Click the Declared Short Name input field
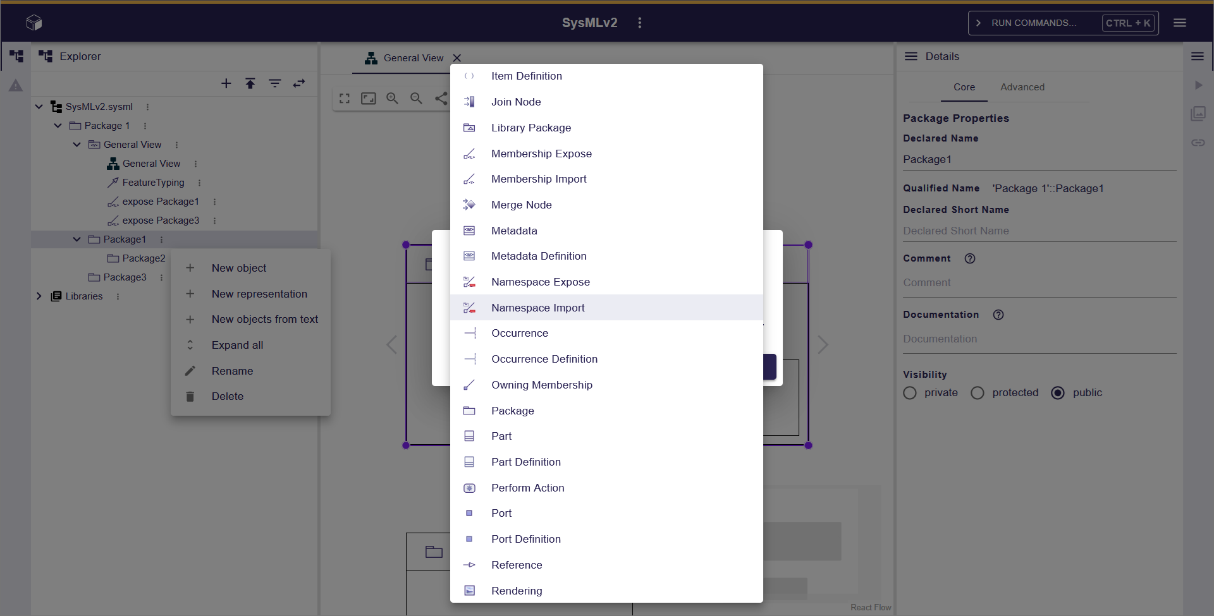 click(x=1039, y=231)
